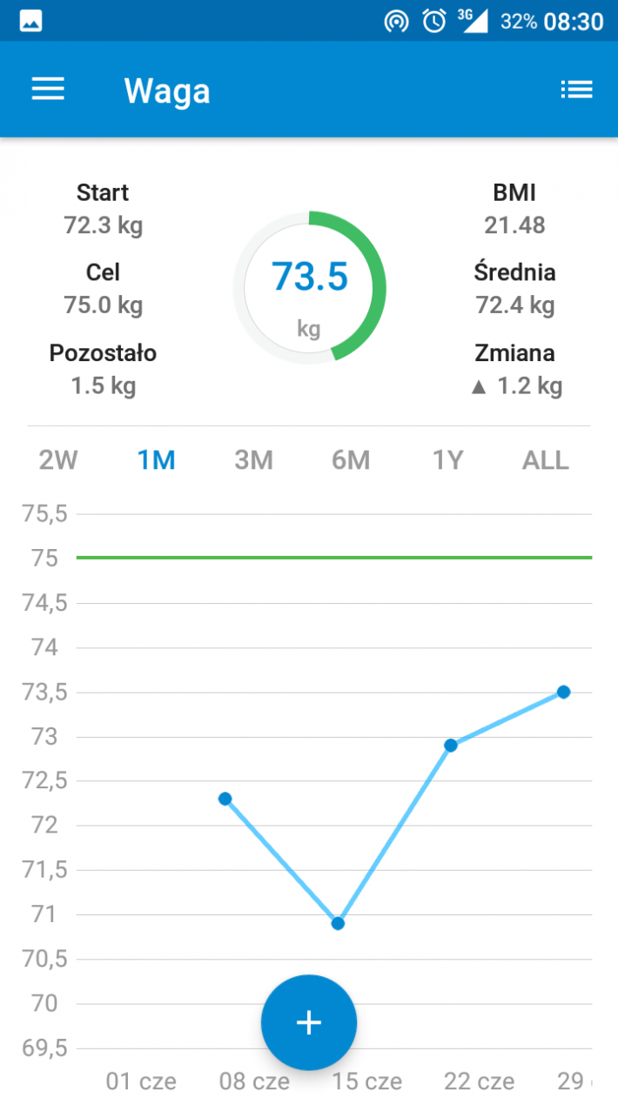Tap the BMI 21.48 value

(x=514, y=225)
